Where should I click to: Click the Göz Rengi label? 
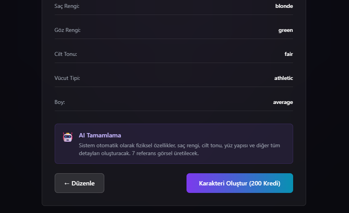[67, 30]
